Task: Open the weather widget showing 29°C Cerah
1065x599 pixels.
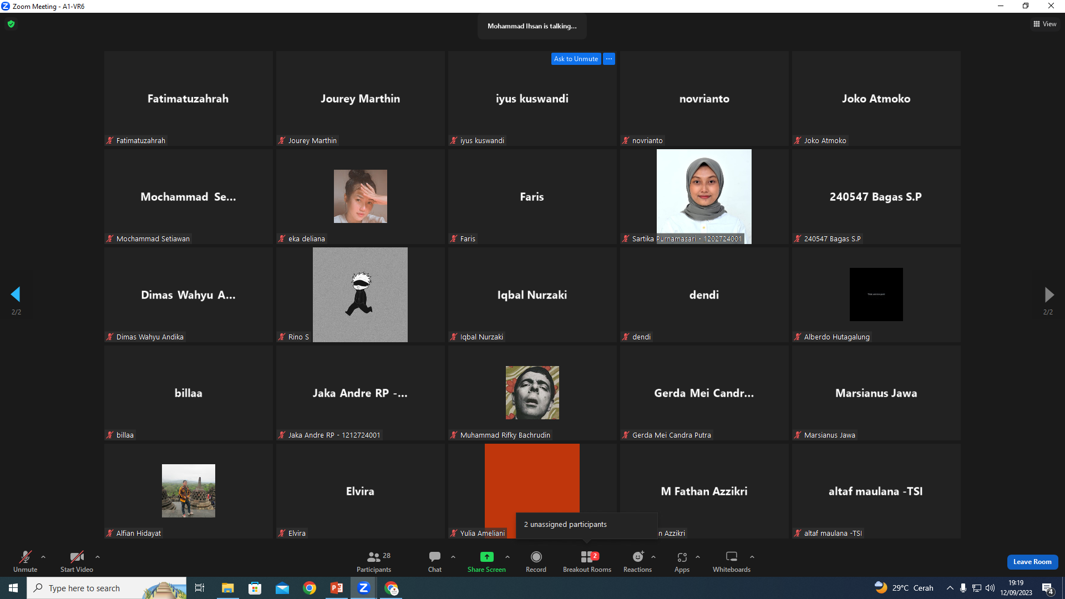Action: [904, 588]
